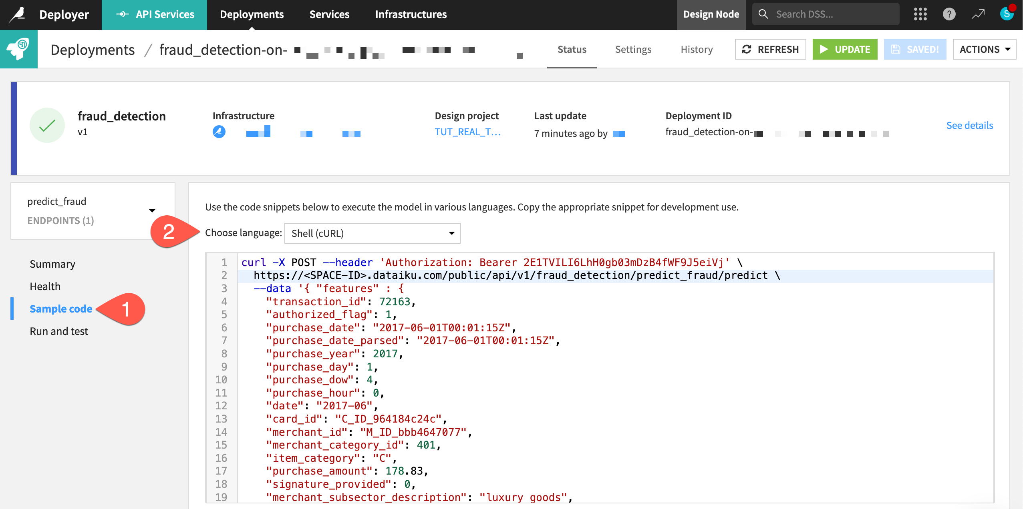Open the Run and test section

[59, 331]
